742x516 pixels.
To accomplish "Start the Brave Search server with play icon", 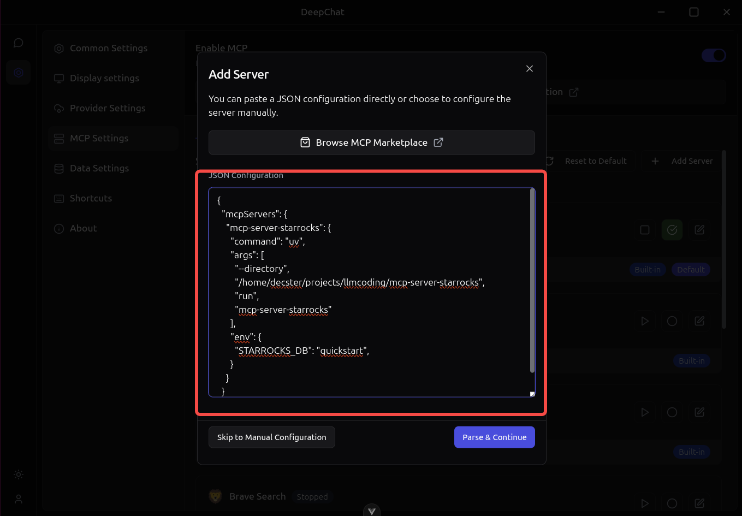I will tap(645, 503).
